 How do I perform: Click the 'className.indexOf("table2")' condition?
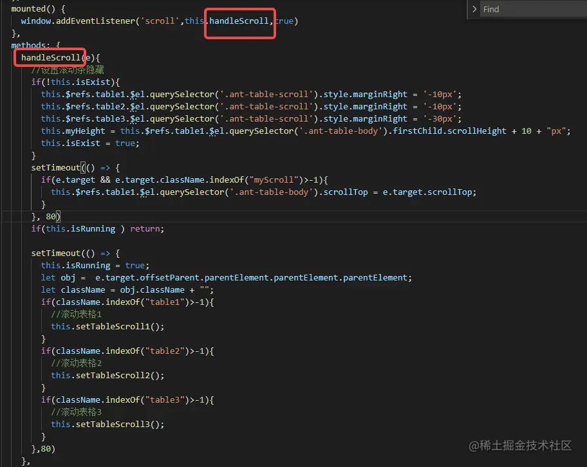click(122, 351)
